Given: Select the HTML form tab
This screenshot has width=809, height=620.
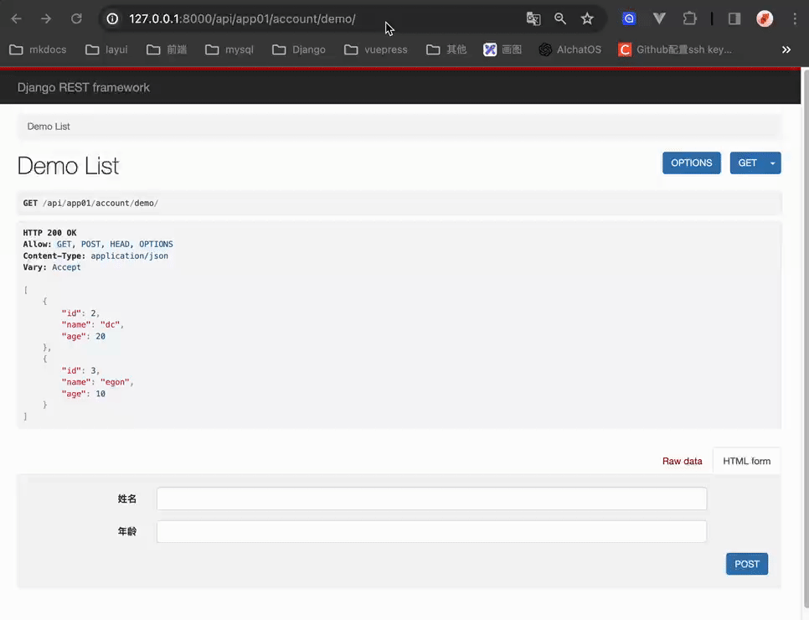Looking at the screenshot, I should [746, 461].
